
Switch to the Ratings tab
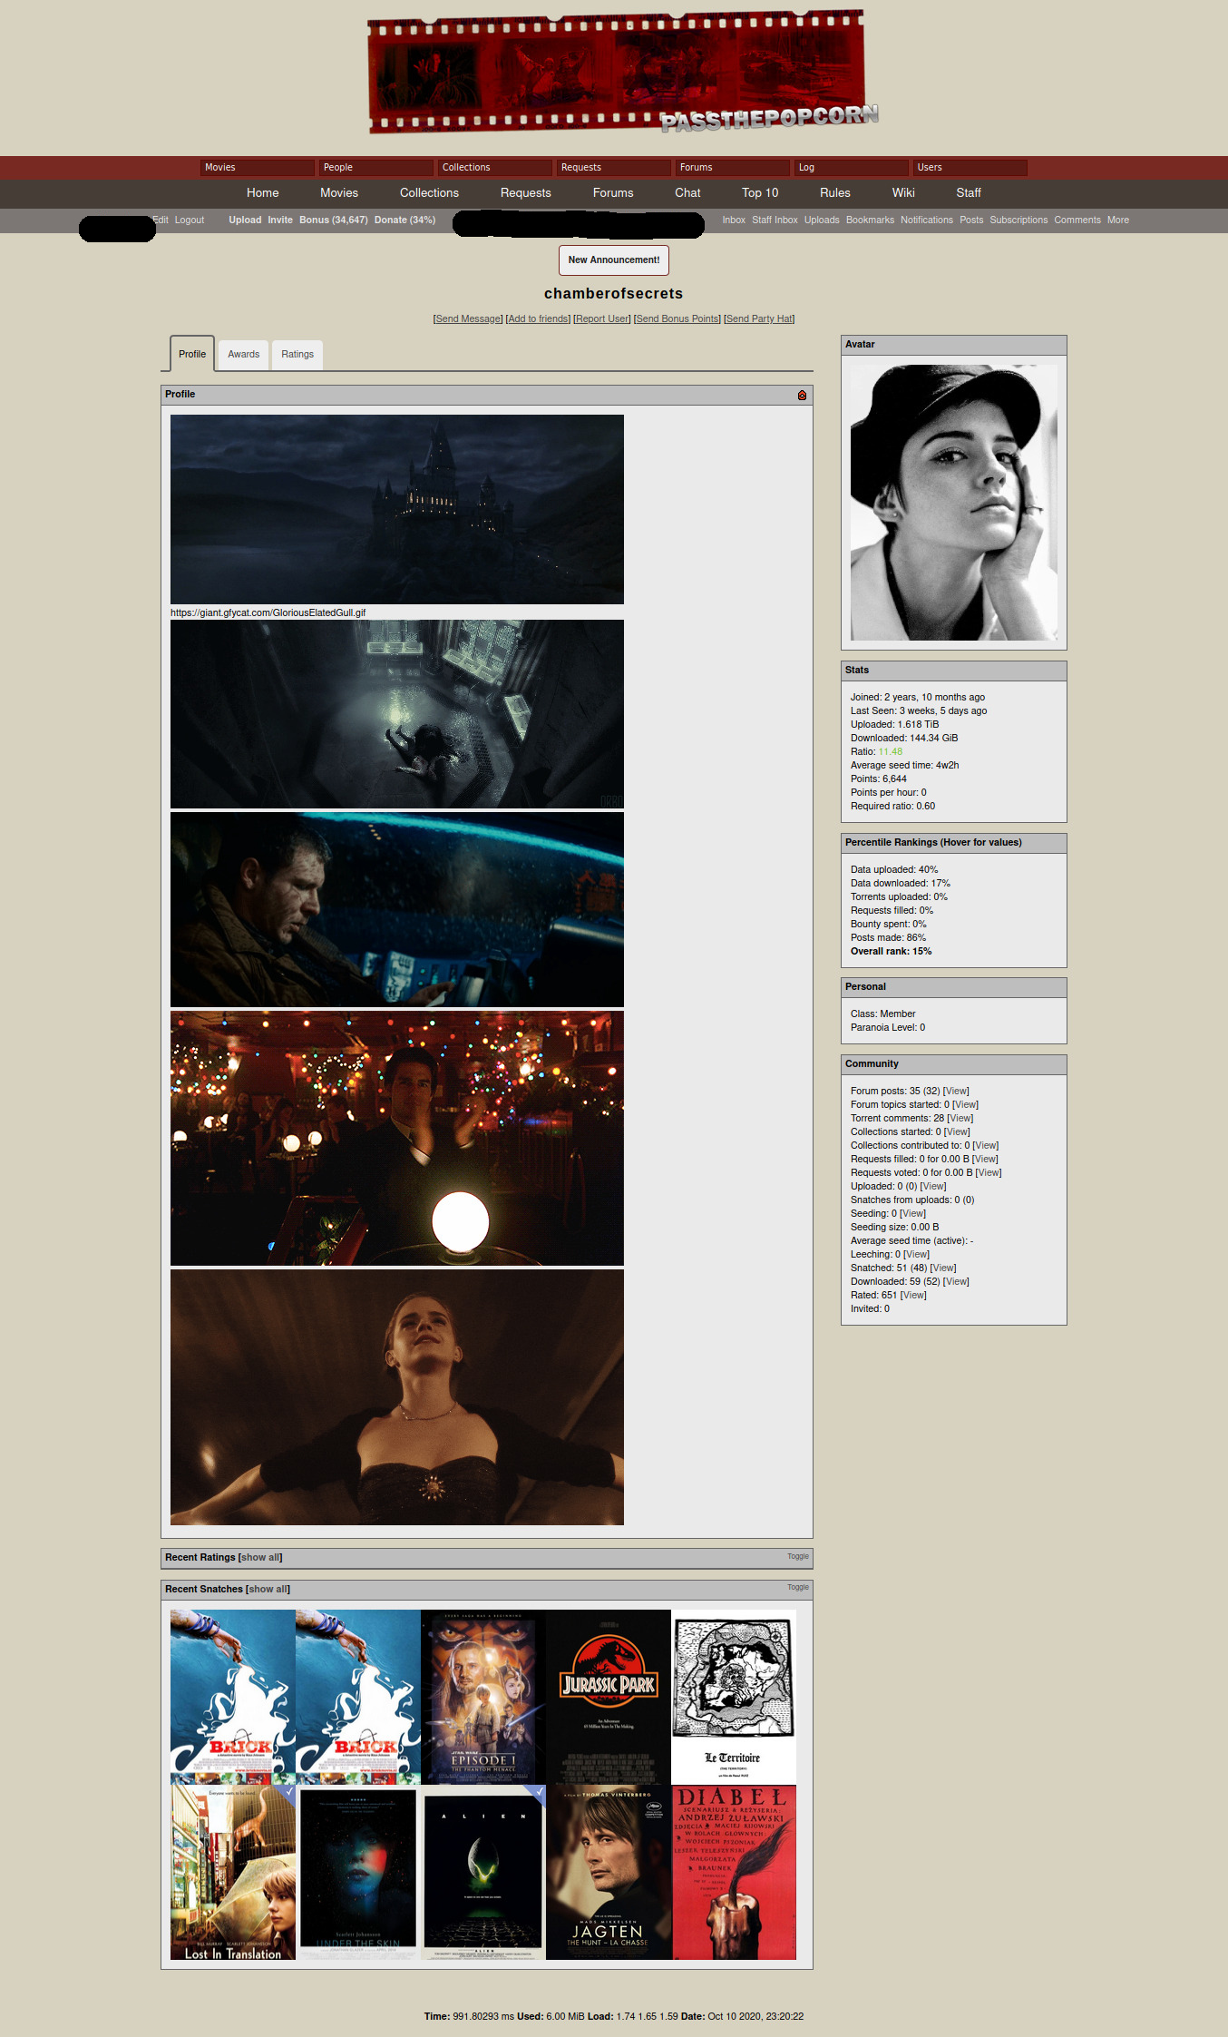(297, 354)
